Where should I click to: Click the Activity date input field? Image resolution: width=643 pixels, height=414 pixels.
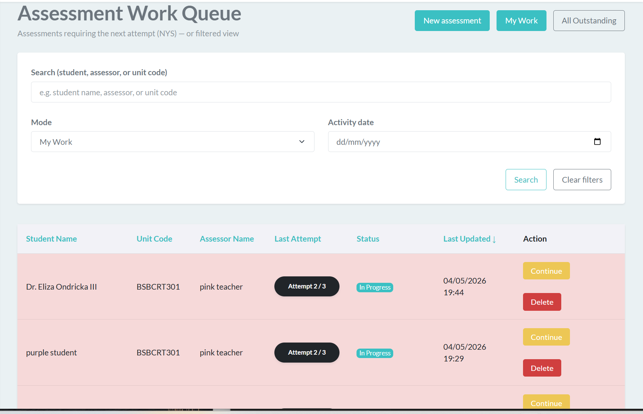(469, 142)
